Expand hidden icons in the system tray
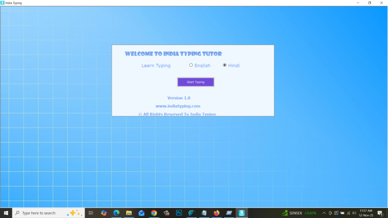 click(x=324, y=213)
